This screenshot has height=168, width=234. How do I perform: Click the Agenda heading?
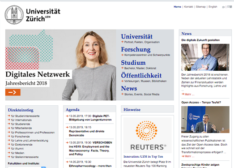72,110
